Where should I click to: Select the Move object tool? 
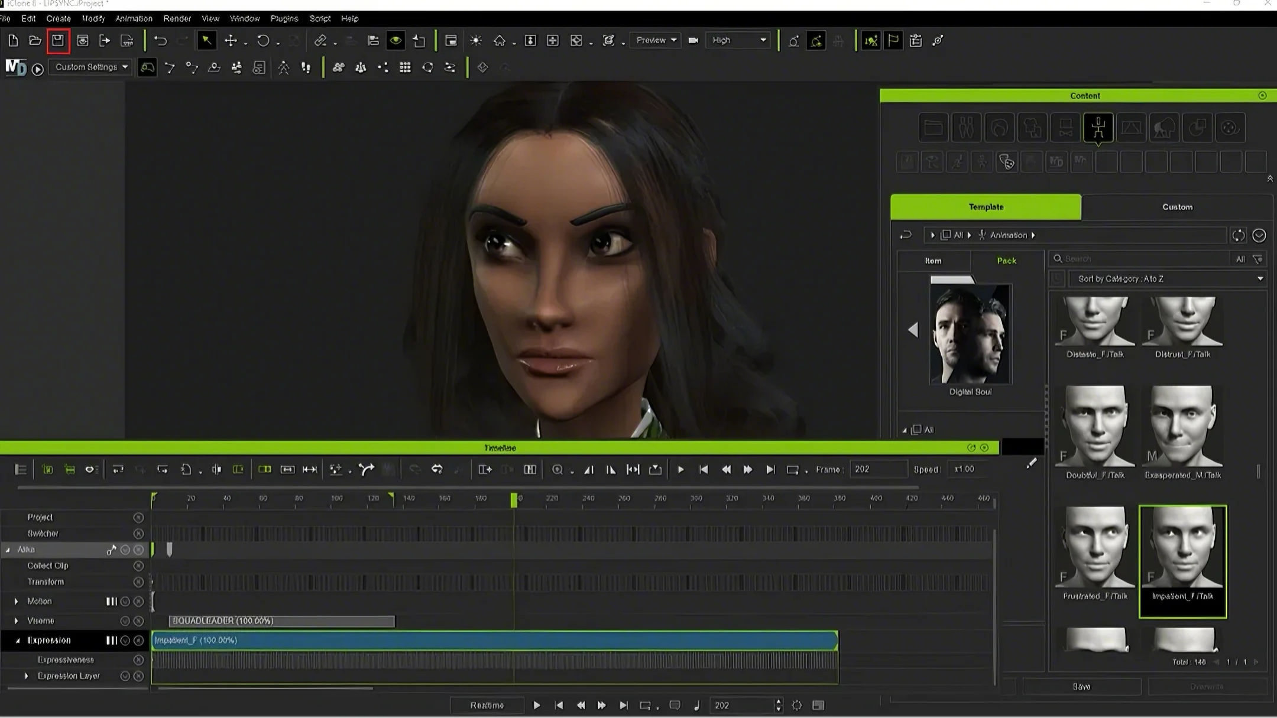coord(231,41)
